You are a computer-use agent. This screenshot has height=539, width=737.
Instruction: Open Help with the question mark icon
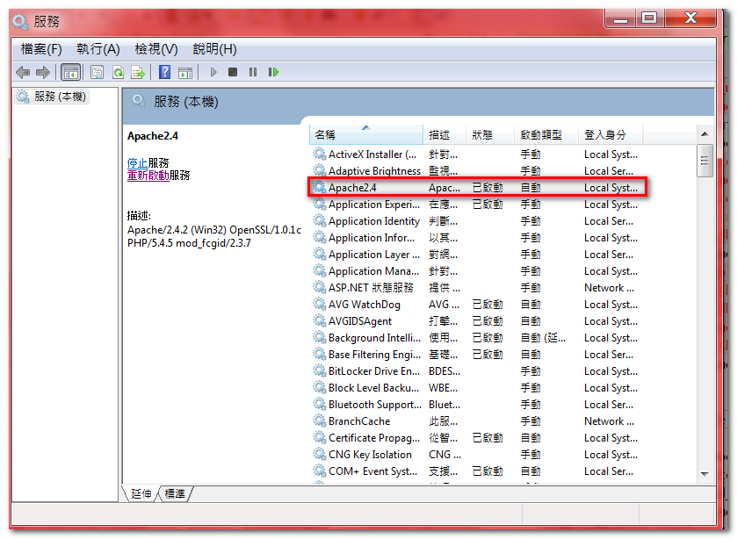tap(164, 72)
